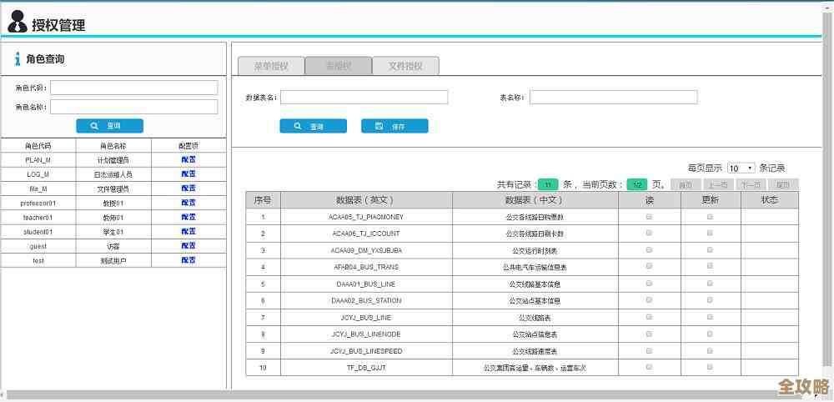Click the 保存 save button
This screenshot has width=834, height=402.
pos(394,126)
